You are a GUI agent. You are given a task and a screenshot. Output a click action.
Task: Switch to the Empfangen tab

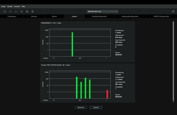click(12, 16)
